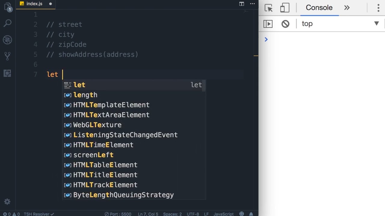385x216 pixels.
Task: Select the 'length' autocomplete suggestion
Action: click(134, 95)
